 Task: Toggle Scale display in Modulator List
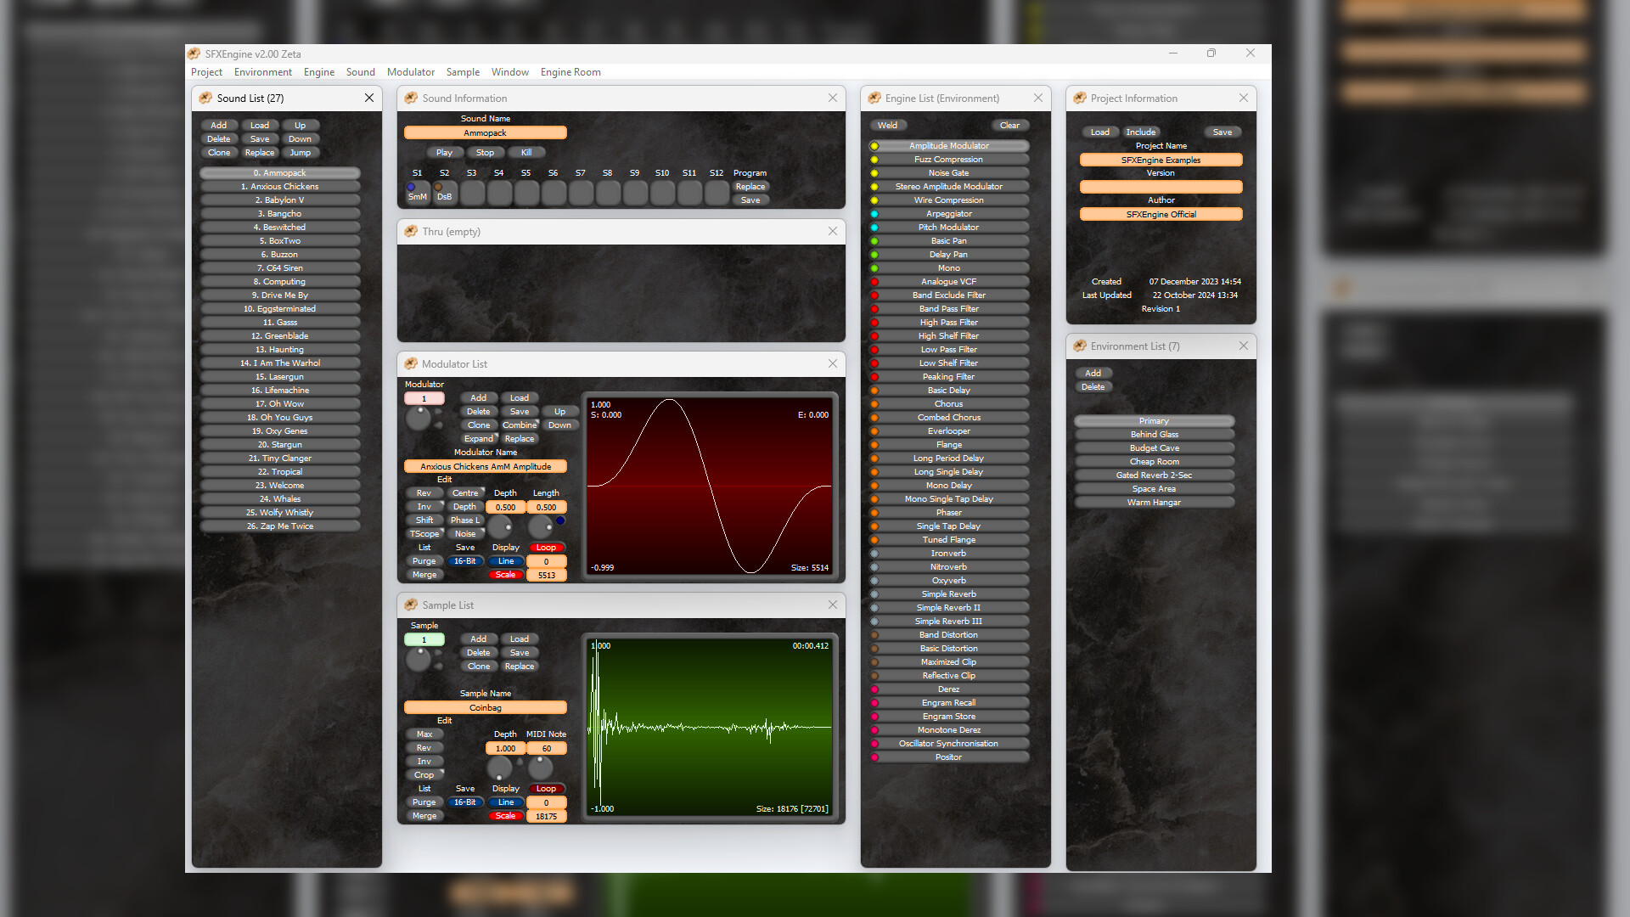(x=506, y=574)
